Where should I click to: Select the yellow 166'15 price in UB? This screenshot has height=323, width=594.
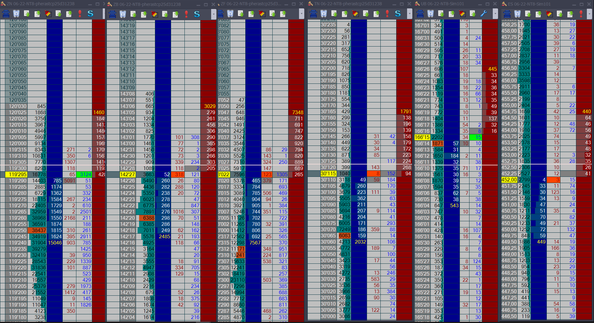coord(422,137)
